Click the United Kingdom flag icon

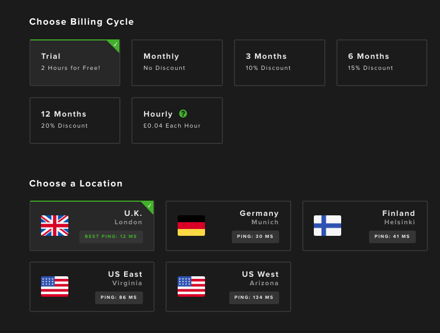click(x=55, y=226)
